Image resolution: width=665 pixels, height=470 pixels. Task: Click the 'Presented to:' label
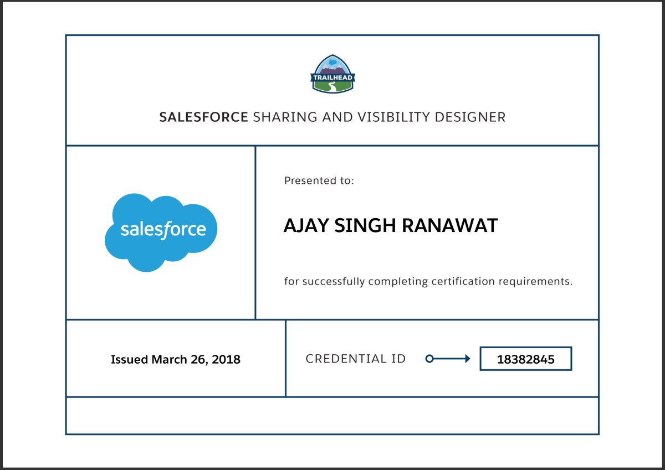coord(319,180)
